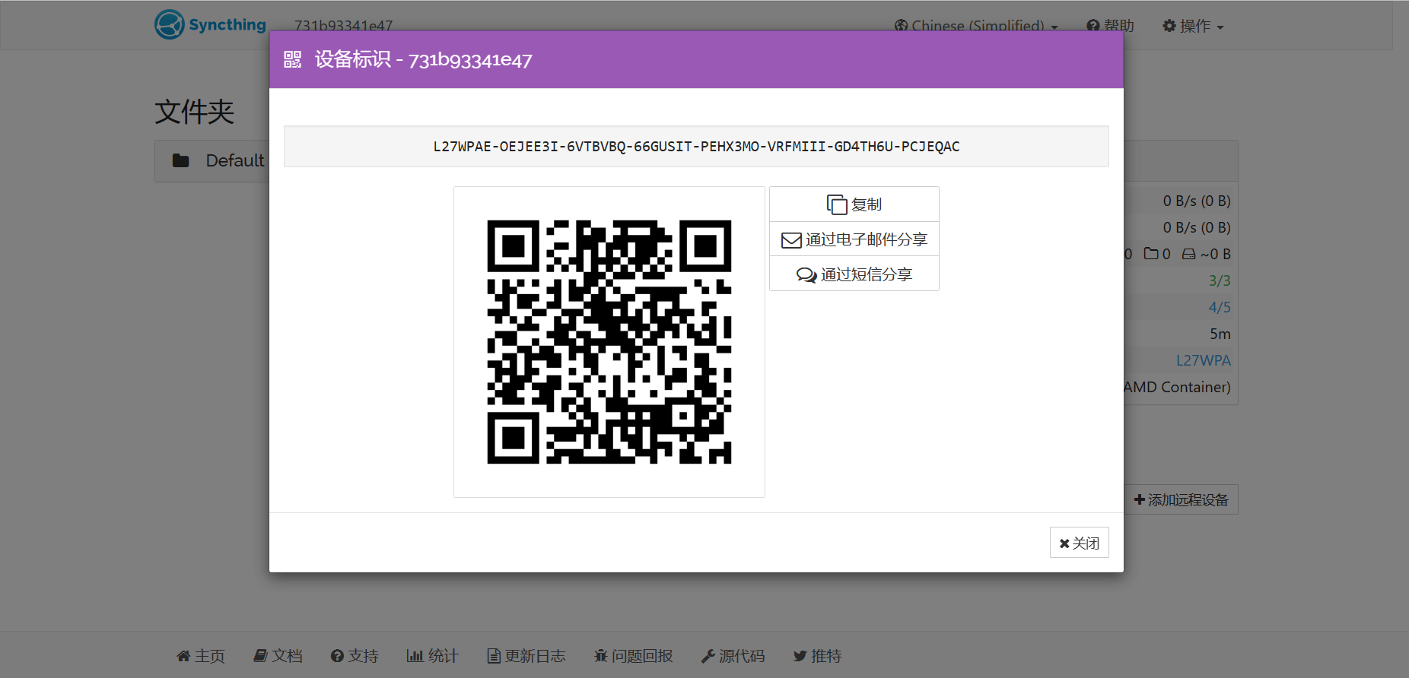Expand the Default folder panel

tap(234, 160)
